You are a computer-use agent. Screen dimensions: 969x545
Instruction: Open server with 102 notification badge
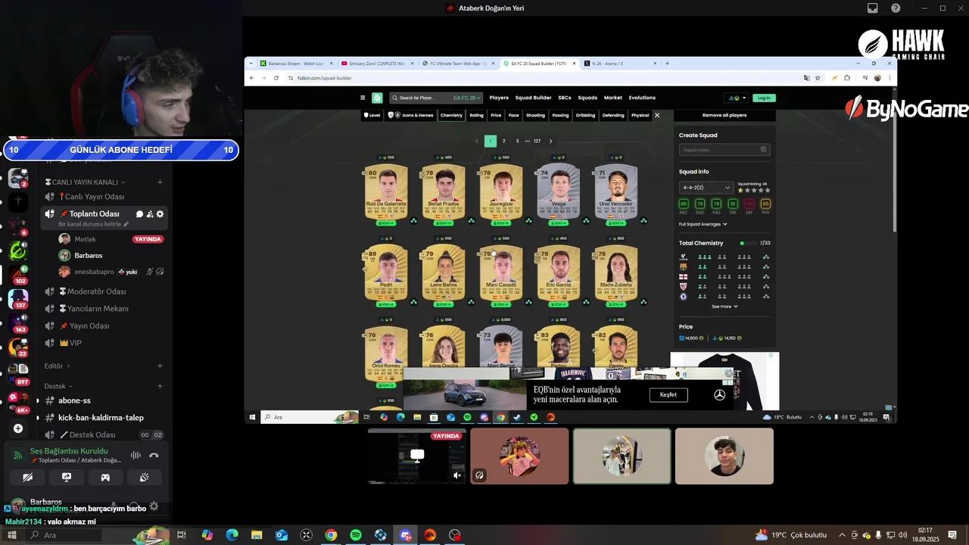tap(18, 274)
